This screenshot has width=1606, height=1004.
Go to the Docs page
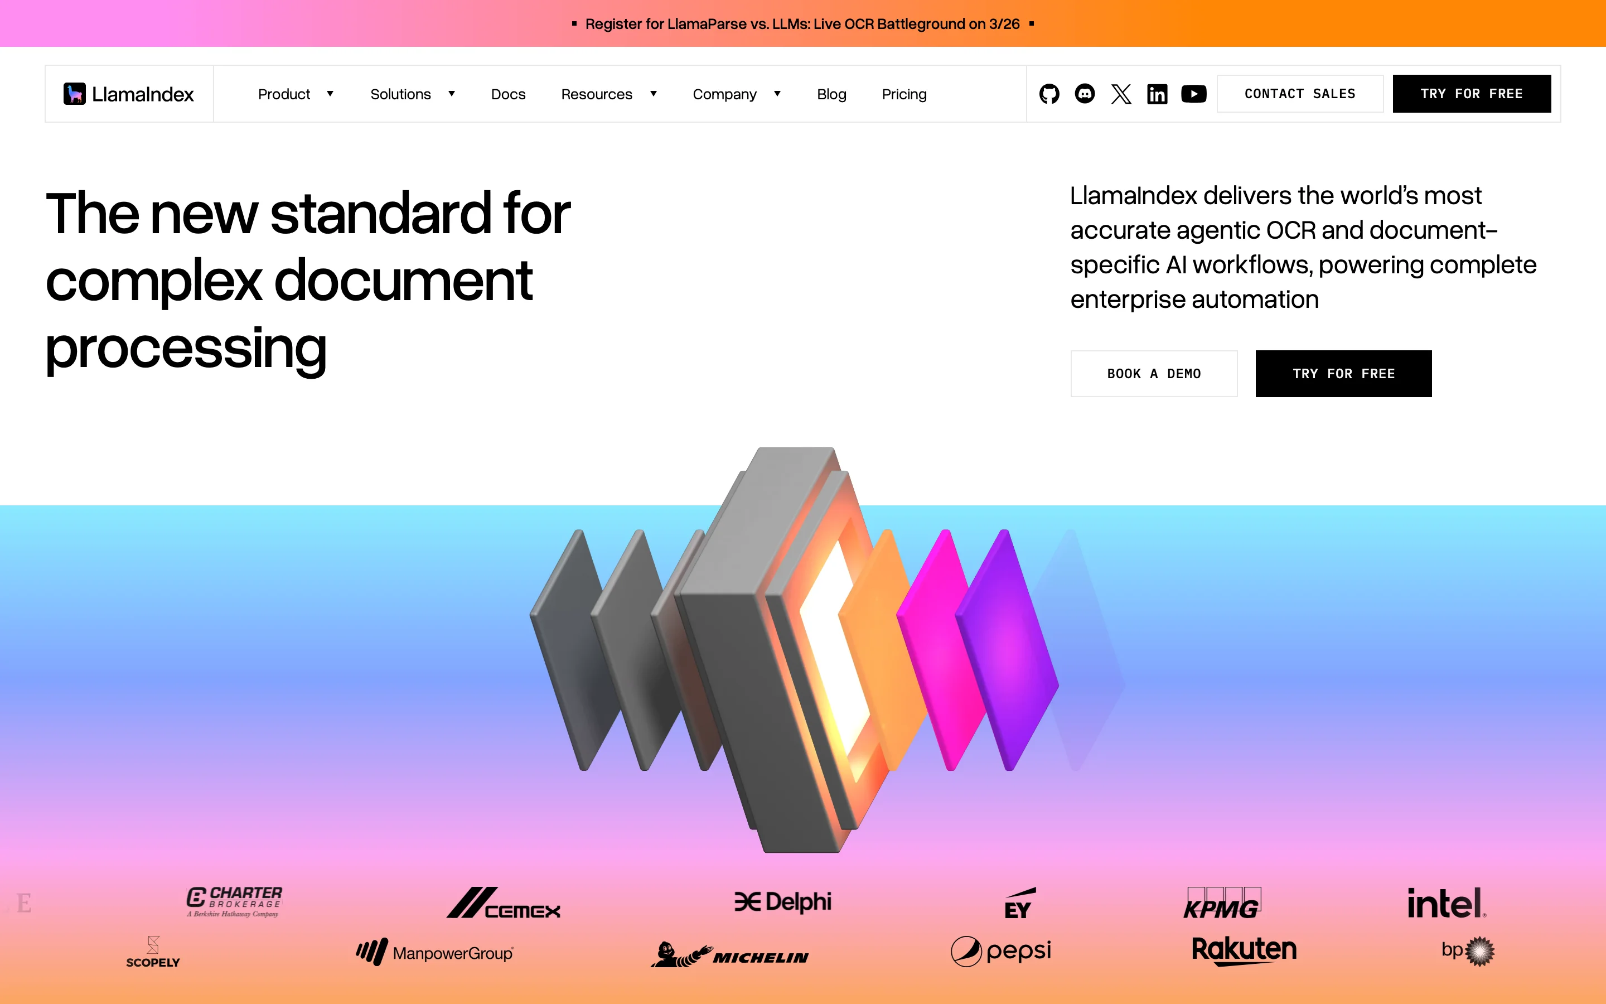coord(507,94)
